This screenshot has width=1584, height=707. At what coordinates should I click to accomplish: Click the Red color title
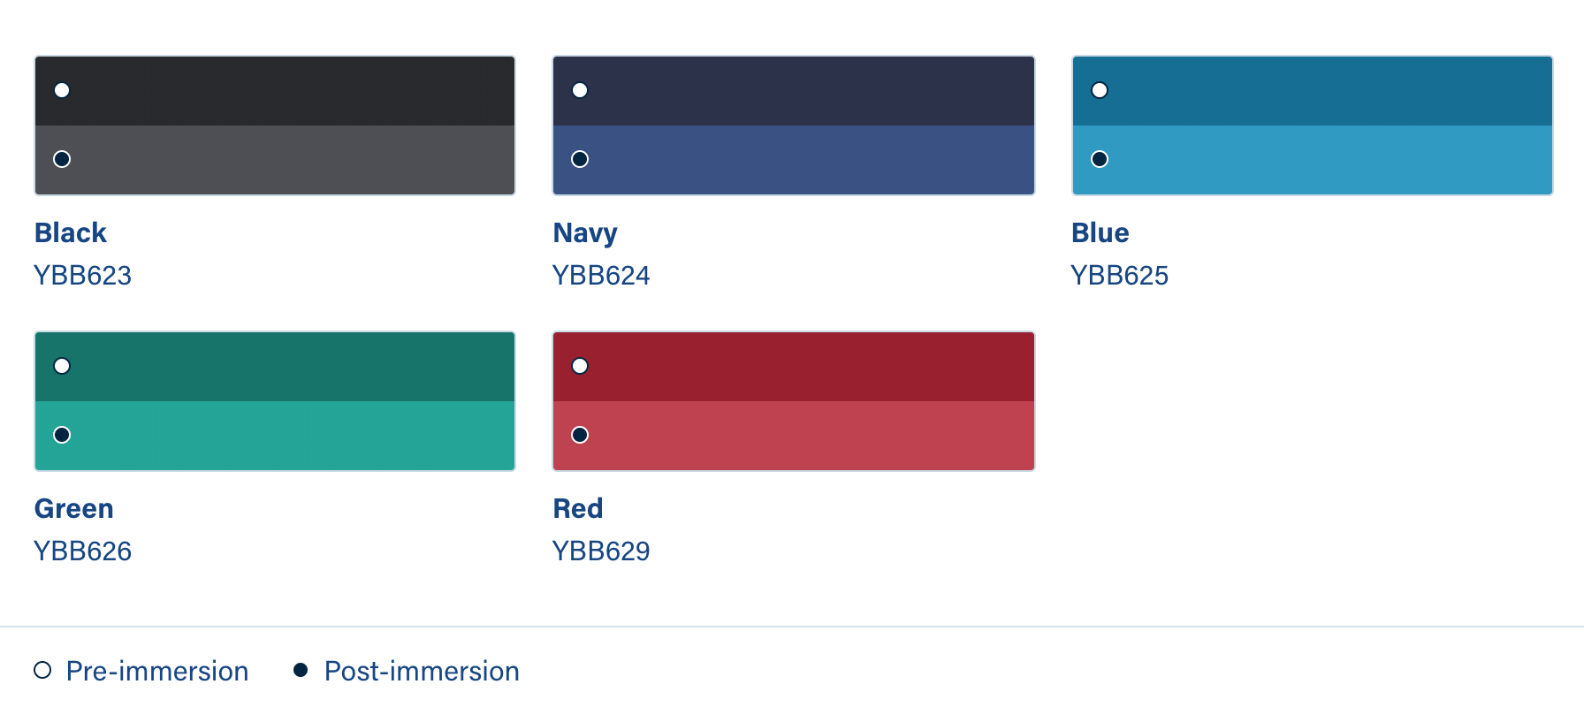point(578,508)
